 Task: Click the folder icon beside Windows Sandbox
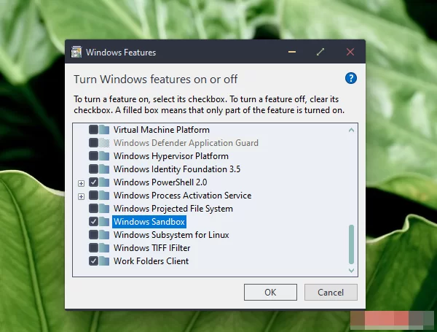(105, 222)
